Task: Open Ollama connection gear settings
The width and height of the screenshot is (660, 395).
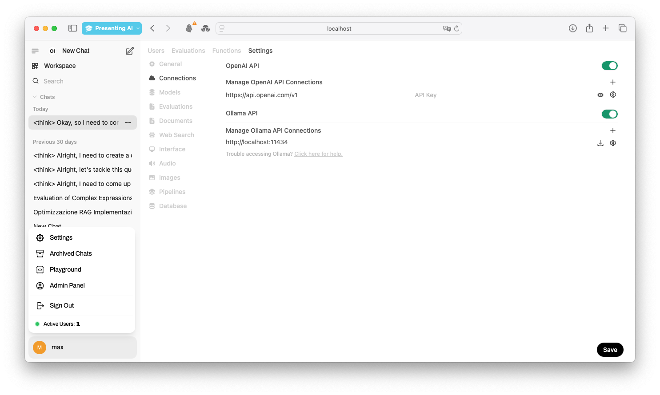Action: 613,143
